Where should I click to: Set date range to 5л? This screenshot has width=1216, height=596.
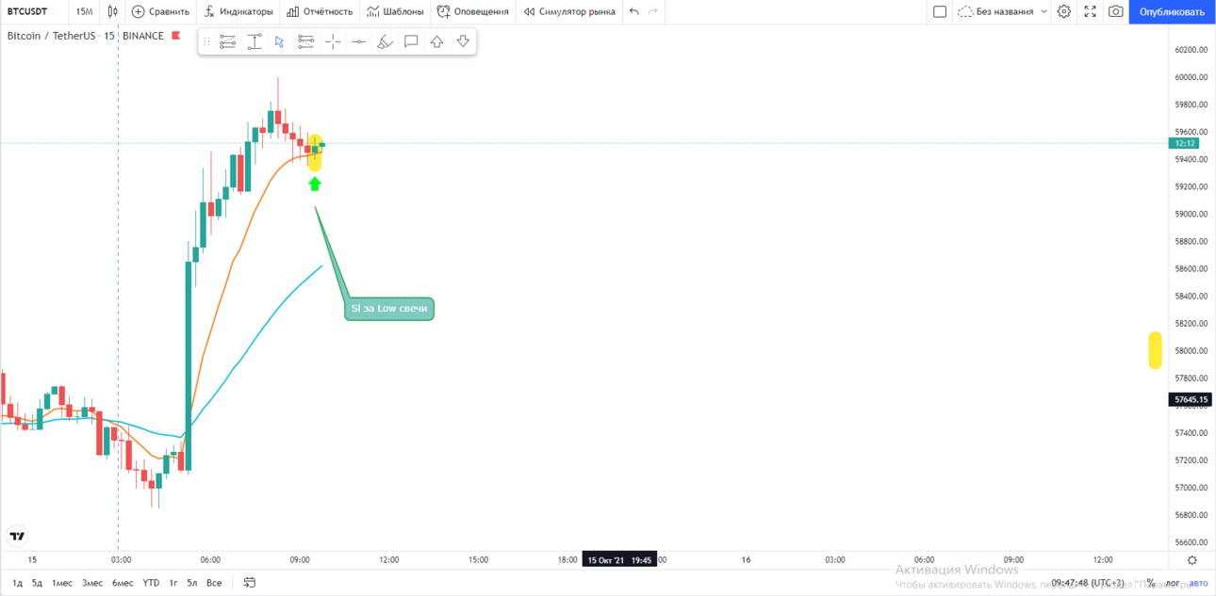tap(192, 583)
